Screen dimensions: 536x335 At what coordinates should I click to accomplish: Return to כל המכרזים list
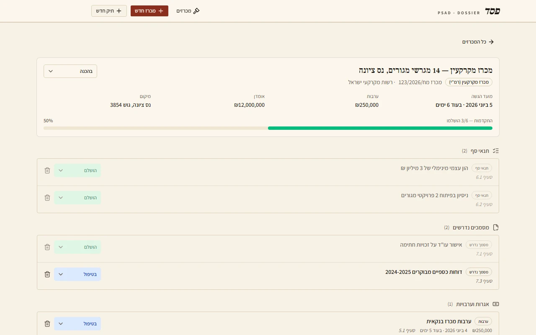click(478, 42)
